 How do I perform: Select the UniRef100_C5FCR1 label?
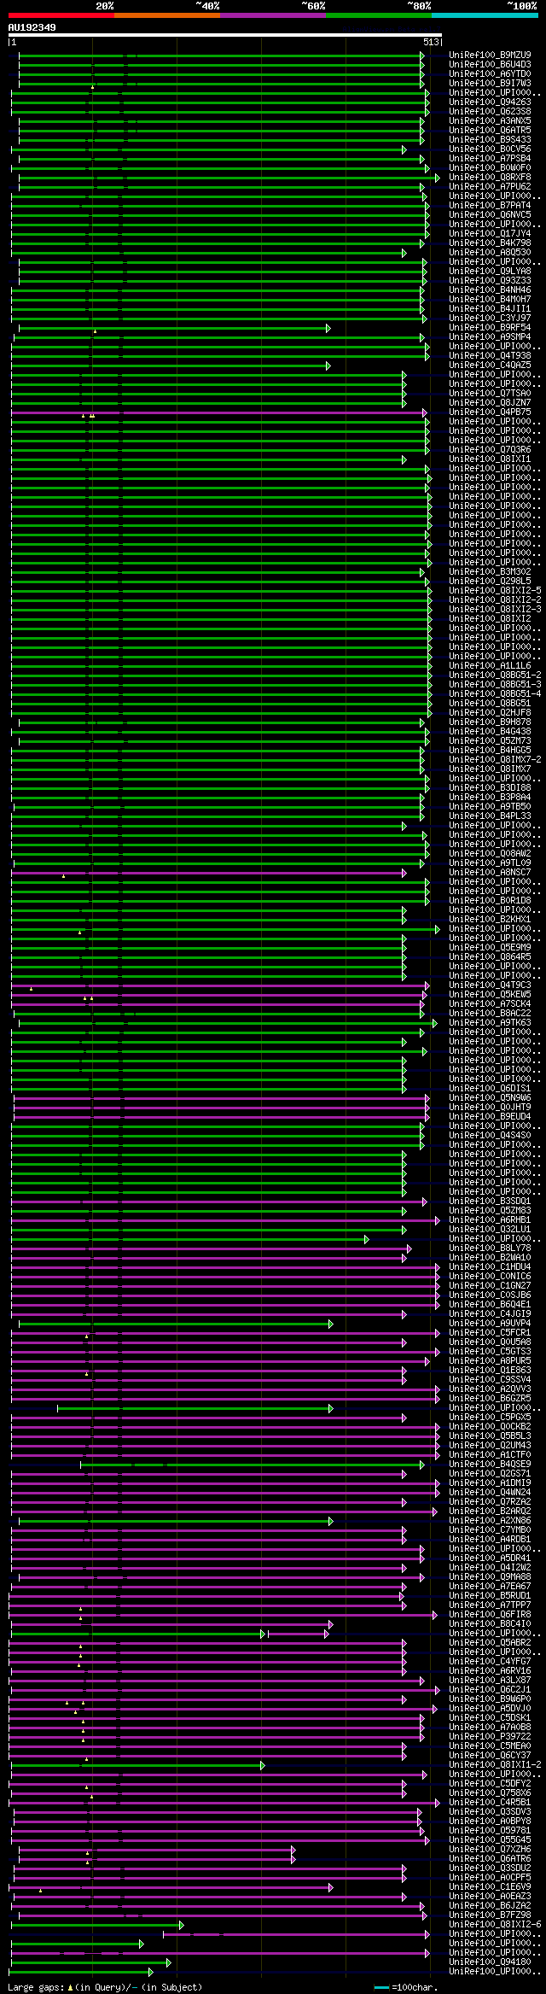(x=490, y=1333)
